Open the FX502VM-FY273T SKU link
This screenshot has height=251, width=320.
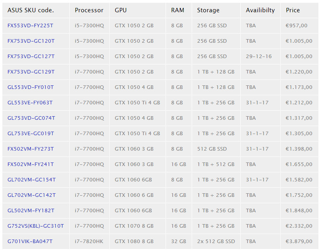pyautogui.click(x=30, y=149)
